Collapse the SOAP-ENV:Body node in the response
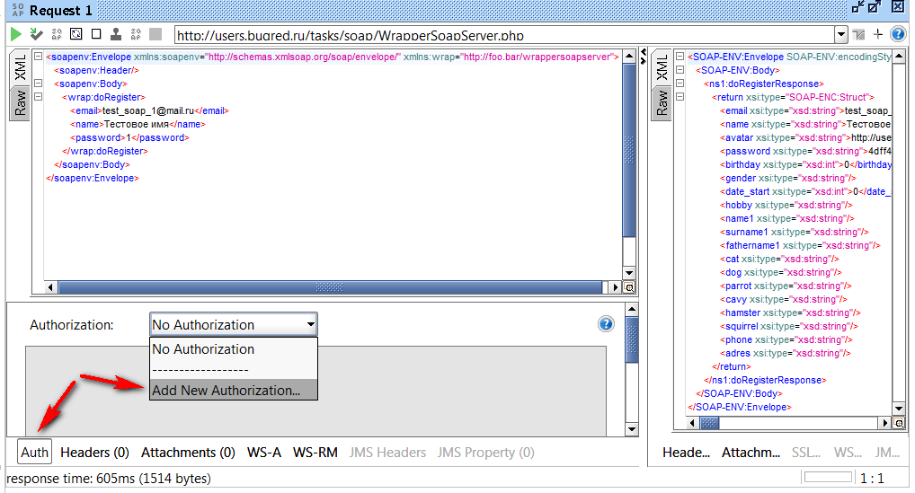Screen dimensions: 915x493 [680, 70]
